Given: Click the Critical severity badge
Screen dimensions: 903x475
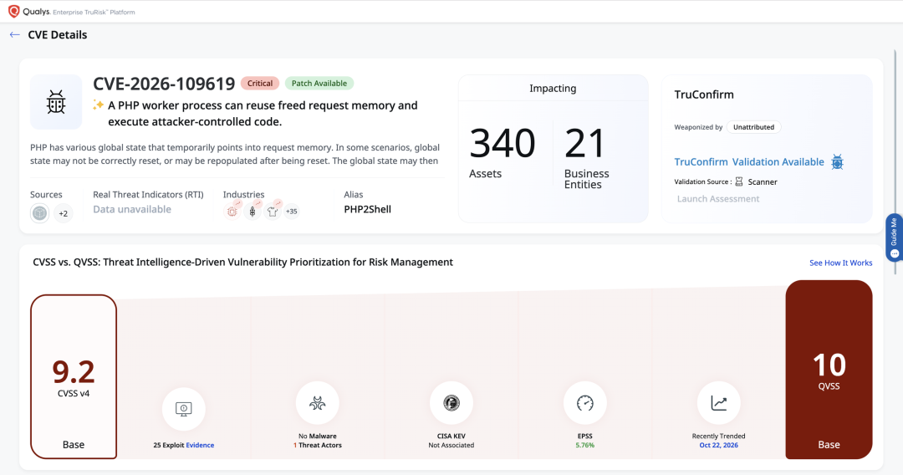Looking at the screenshot, I should click(x=260, y=84).
